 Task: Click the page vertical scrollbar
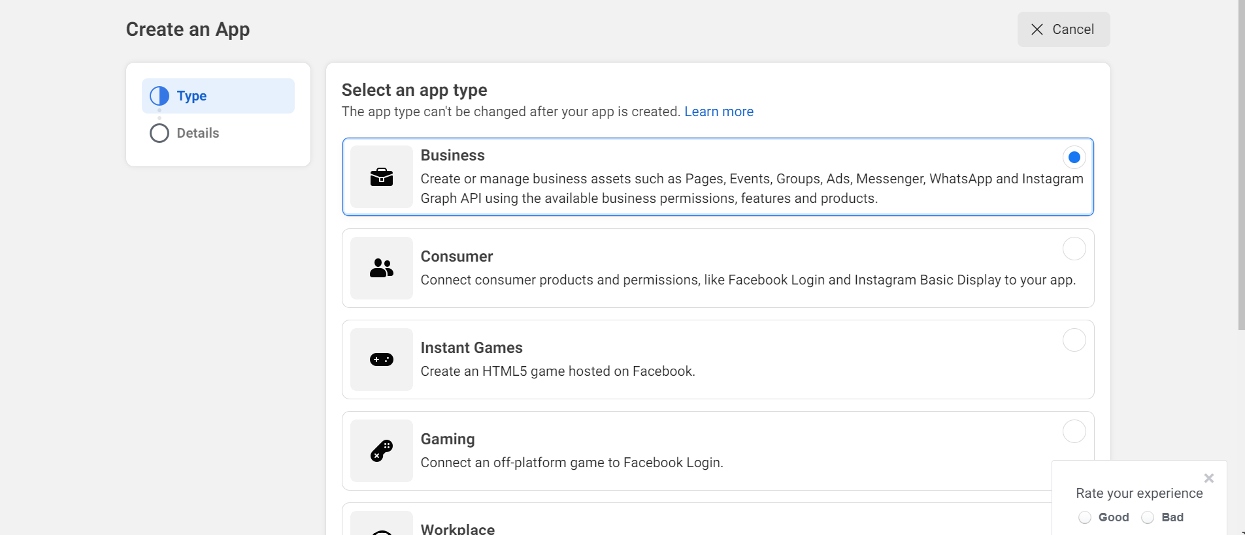point(1242,165)
